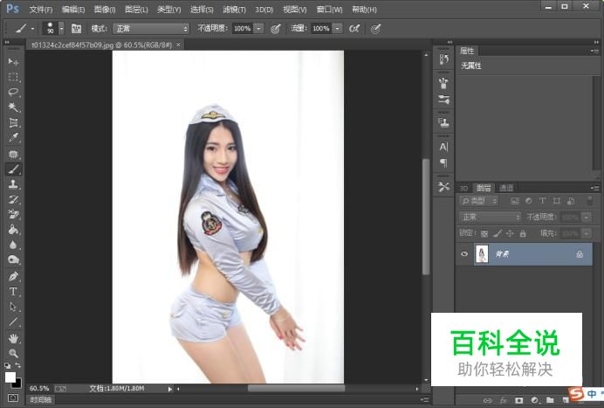Screen dimensions: 604x408
Task: Open the Flow slider dropdown
Action: pos(338,29)
